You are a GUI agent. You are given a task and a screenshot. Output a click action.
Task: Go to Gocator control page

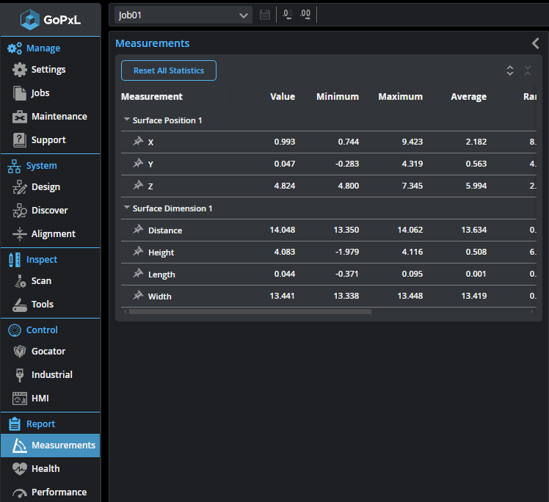(x=48, y=351)
